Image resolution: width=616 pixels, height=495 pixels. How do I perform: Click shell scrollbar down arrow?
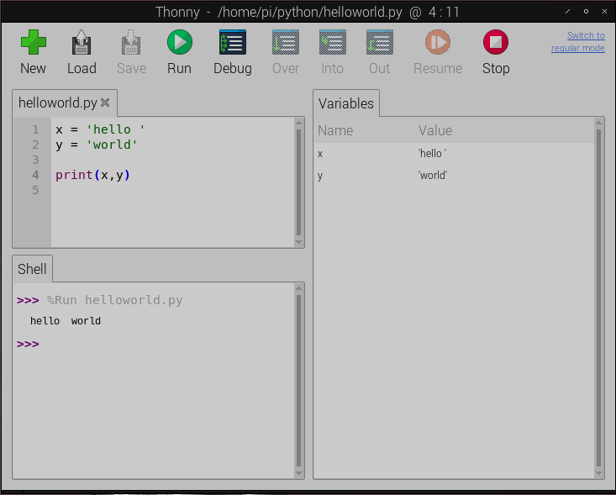click(298, 473)
